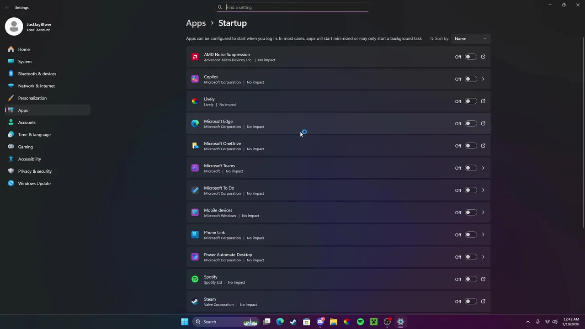Click the Microsoft Teams app icon in list
The height and width of the screenshot is (329, 585).
tap(195, 168)
